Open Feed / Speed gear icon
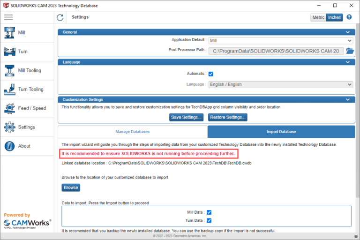The width and height of the screenshot is (360, 240). point(9,108)
